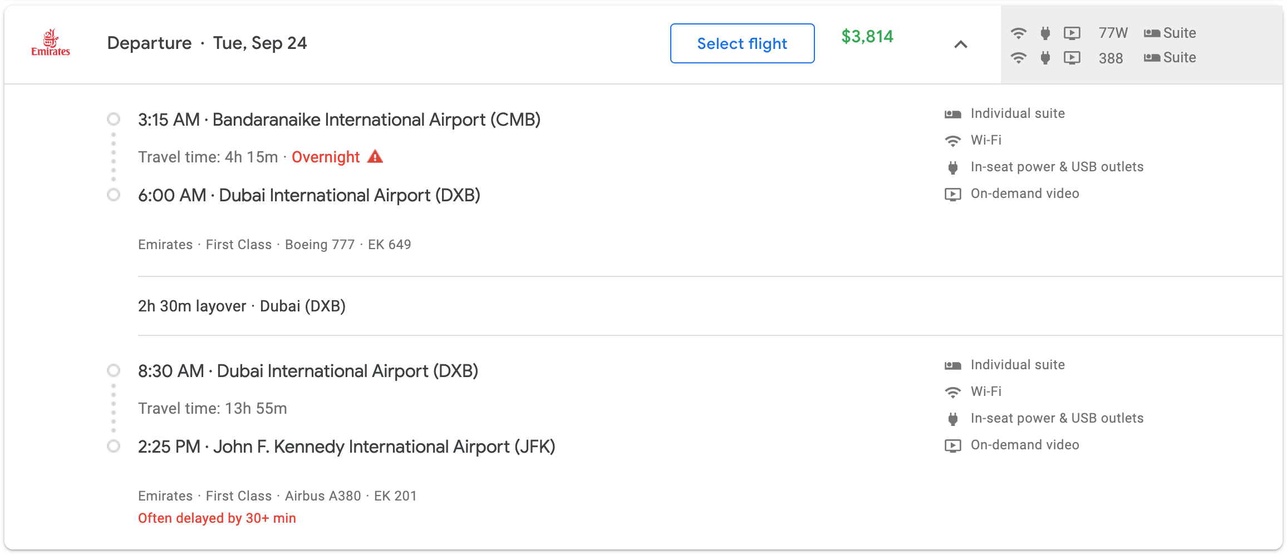Viewport: 1287px width, 555px height.
Task: Click the red Overnight label
Action: pos(326,157)
